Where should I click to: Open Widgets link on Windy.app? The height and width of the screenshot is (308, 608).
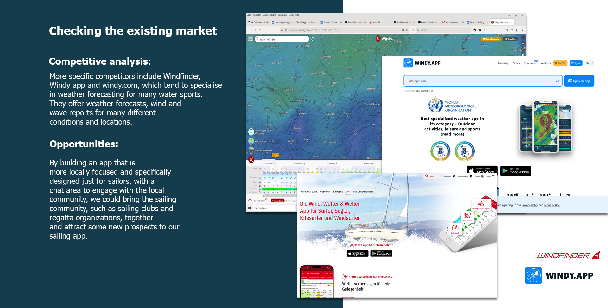point(546,63)
